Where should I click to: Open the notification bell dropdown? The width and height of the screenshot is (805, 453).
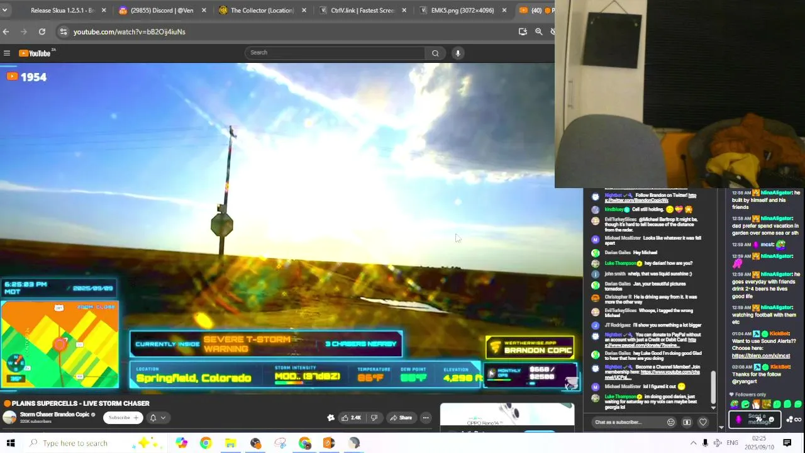(157, 418)
